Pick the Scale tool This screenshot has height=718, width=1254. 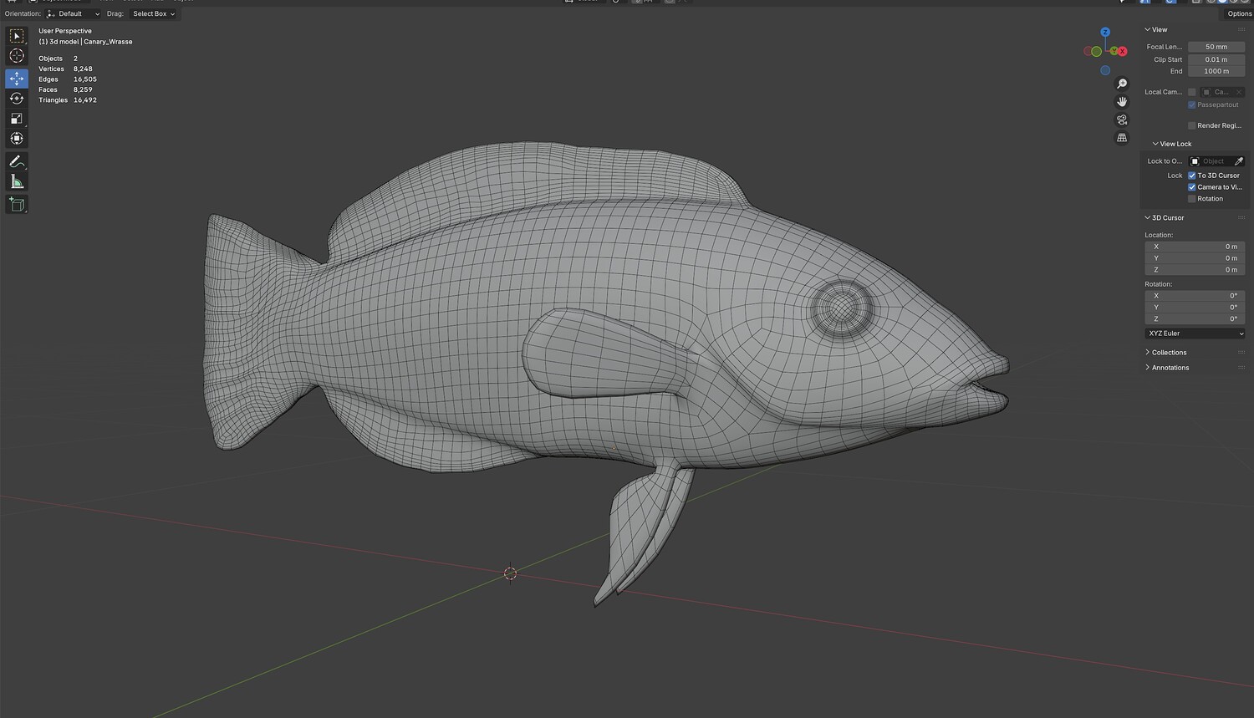pyautogui.click(x=17, y=119)
